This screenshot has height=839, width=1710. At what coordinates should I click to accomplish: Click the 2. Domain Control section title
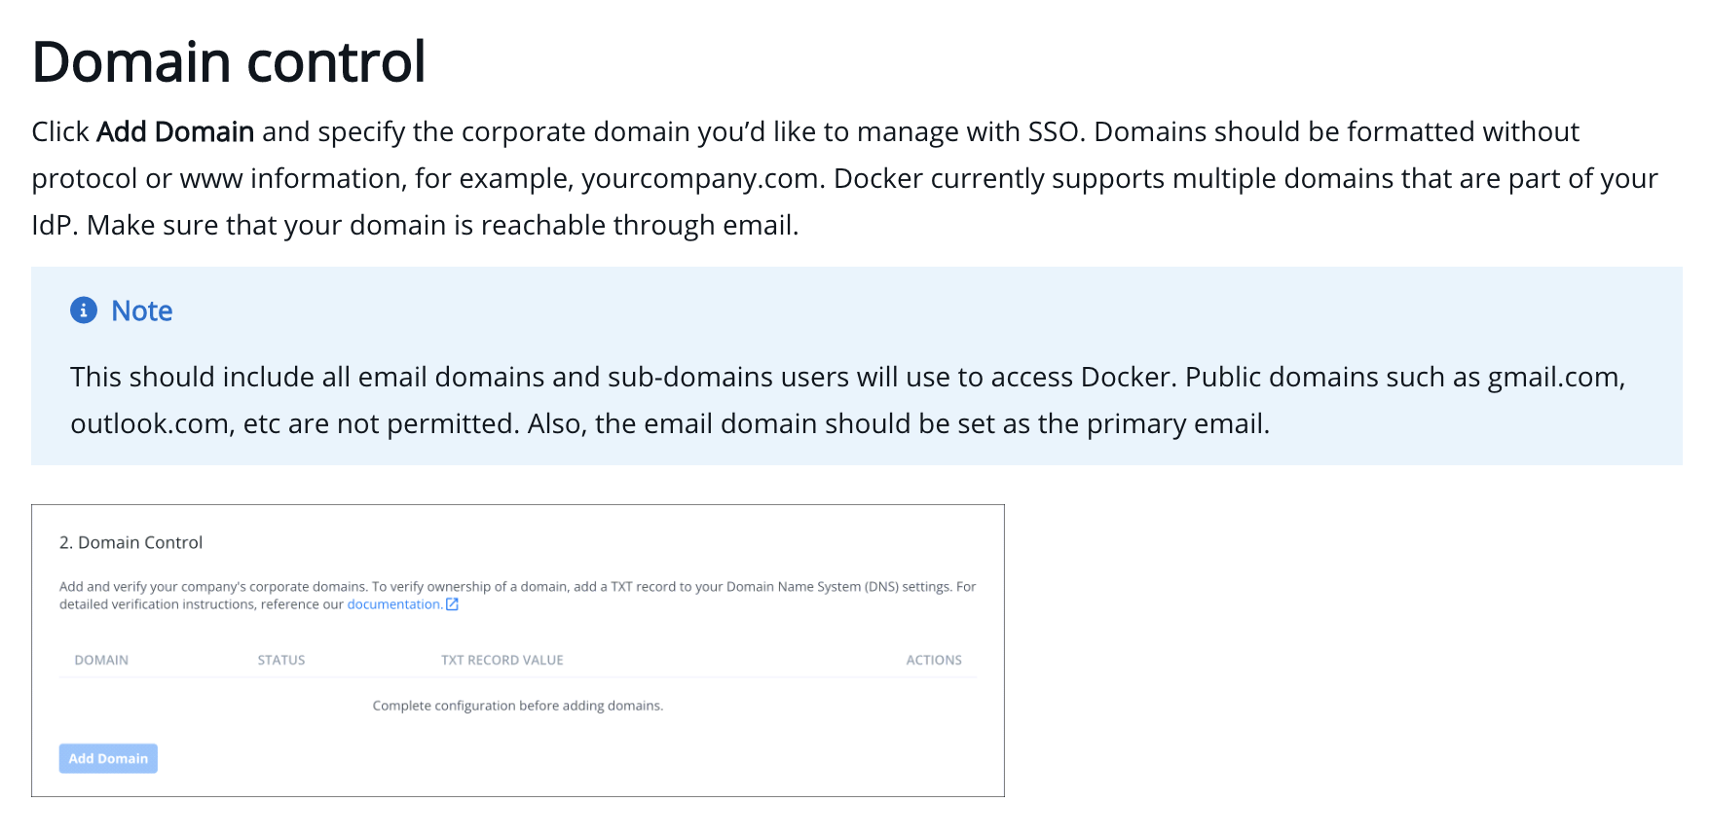[x=131, y=542]
